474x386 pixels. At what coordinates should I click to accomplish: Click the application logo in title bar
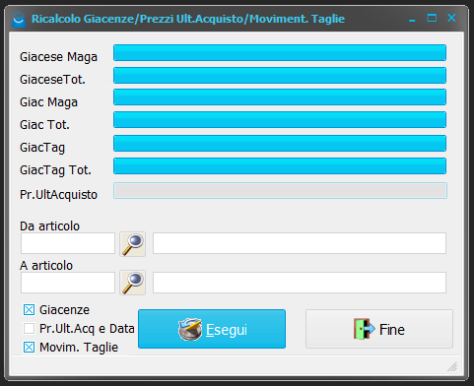[x=19, y=20]
